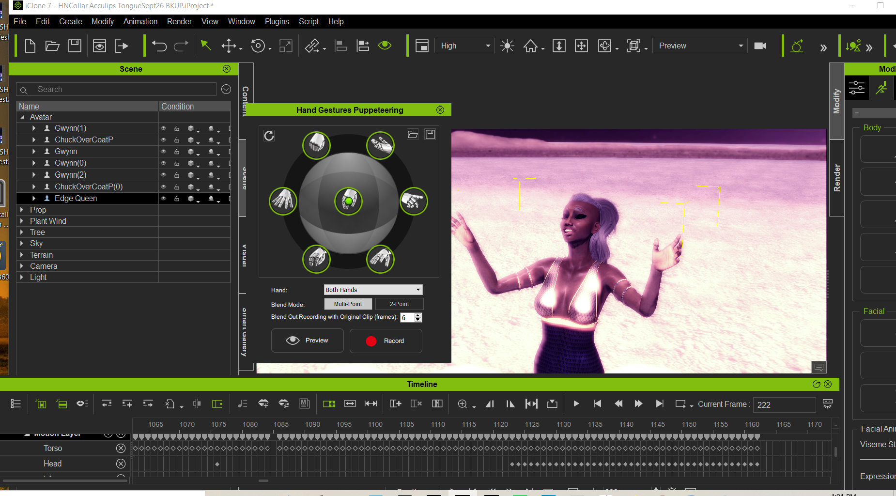Open the Render menu

(x=179, y=21)
